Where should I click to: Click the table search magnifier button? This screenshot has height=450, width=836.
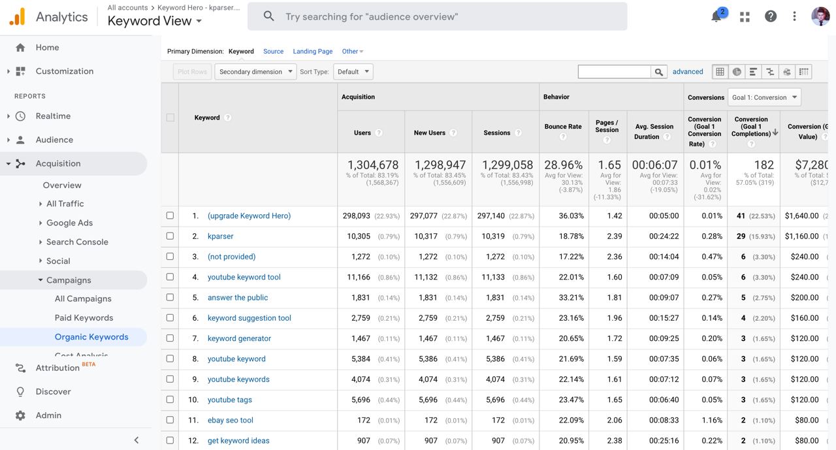tap(659, 72)
